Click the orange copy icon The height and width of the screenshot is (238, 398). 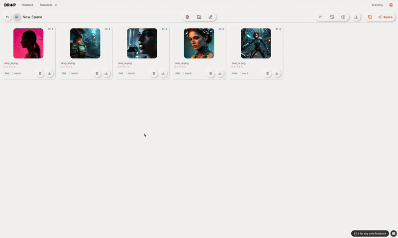click(x=370, y=17)
